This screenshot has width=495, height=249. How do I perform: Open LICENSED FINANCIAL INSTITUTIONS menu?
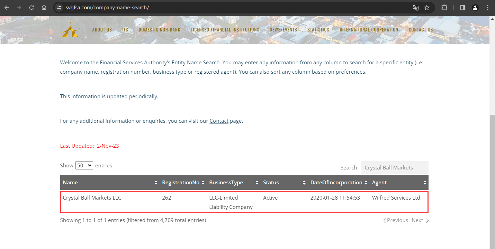pos(225,30)
